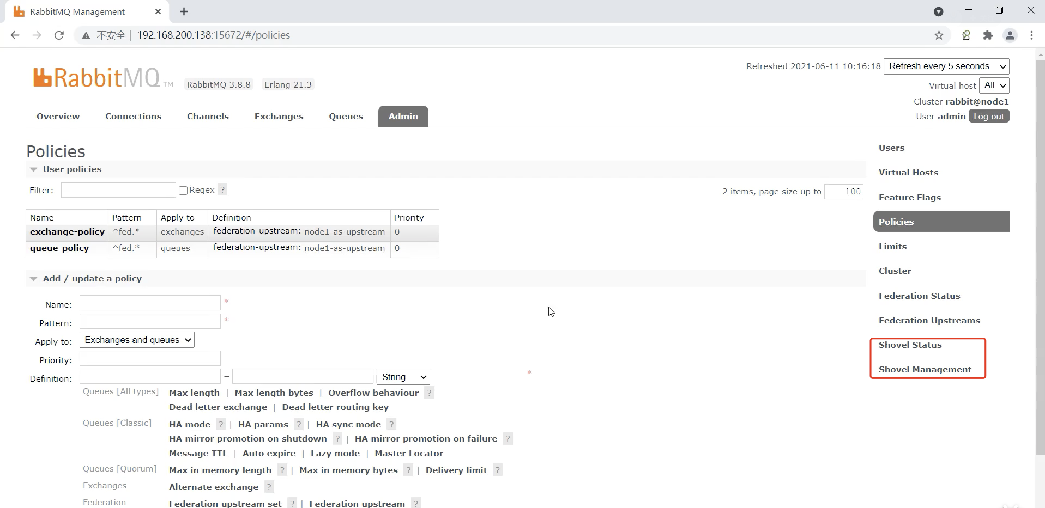The width and height of the screenshot is (1045, 508).
Task: Open the Limits admin page
Action: coord(892,247)
